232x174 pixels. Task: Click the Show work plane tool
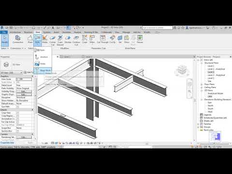click(x=127, y=39)
